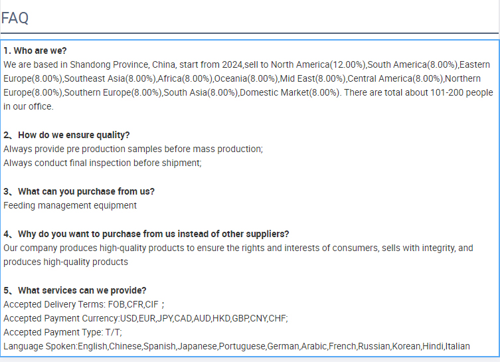This screenshot has width=500, height=362.
Task: Click the Accepted Payment Currency line
Action: click(x=145, y=318)
